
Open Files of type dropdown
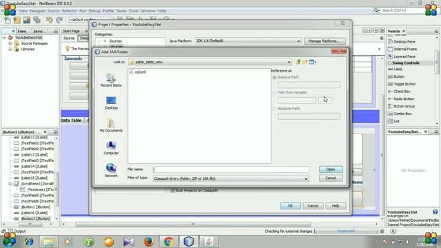[x=306, y=179]
